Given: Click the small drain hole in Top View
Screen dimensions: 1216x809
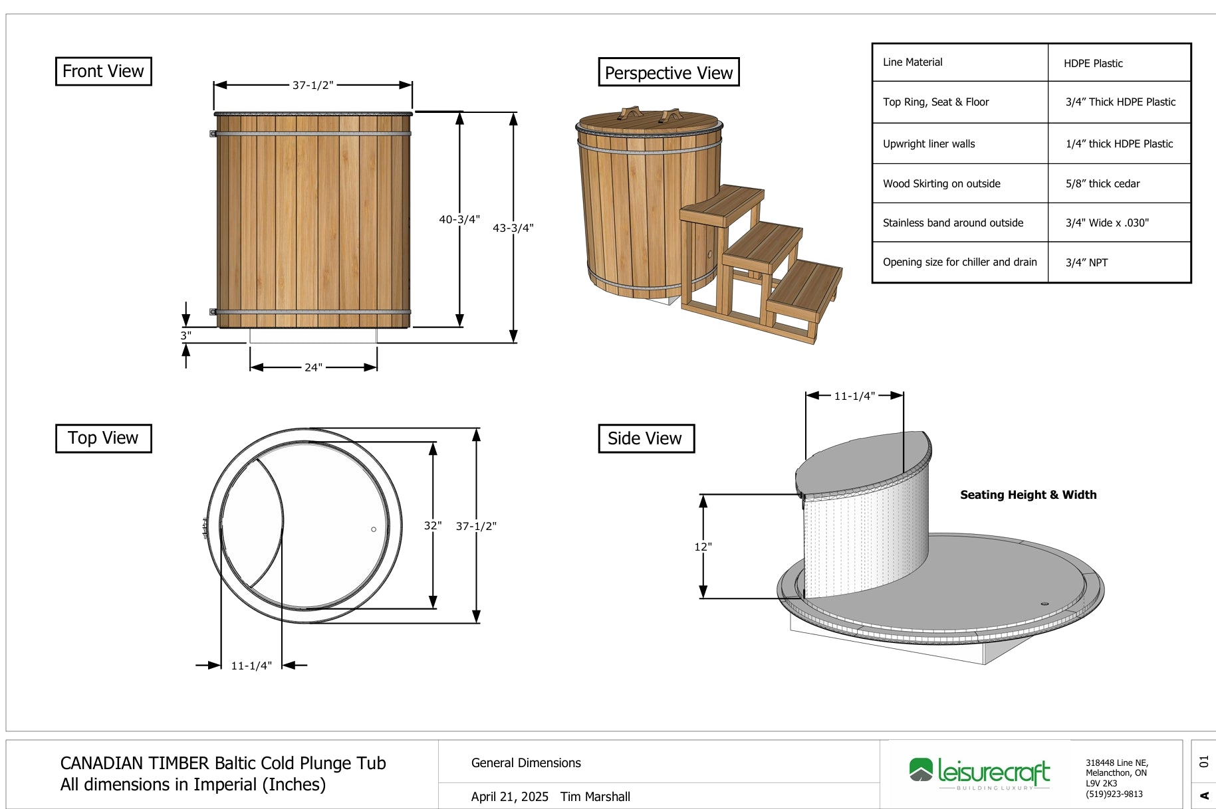Looking at the screenshot, I should tap(374, 529).
